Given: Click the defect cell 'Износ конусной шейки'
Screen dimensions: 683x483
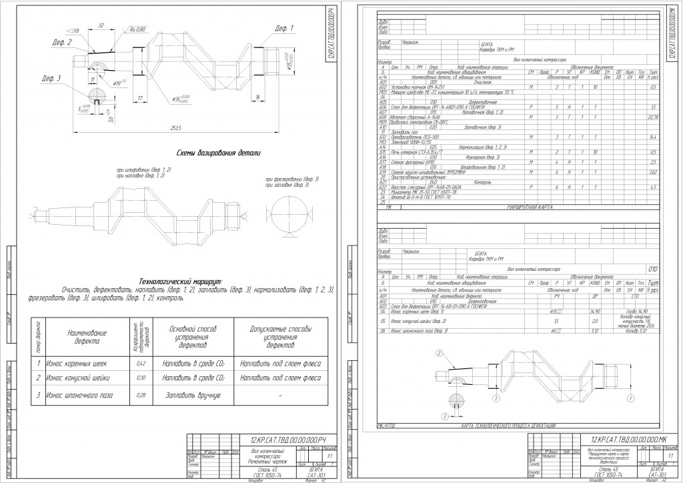Looking at the screenshot, I should click(79, 378).
